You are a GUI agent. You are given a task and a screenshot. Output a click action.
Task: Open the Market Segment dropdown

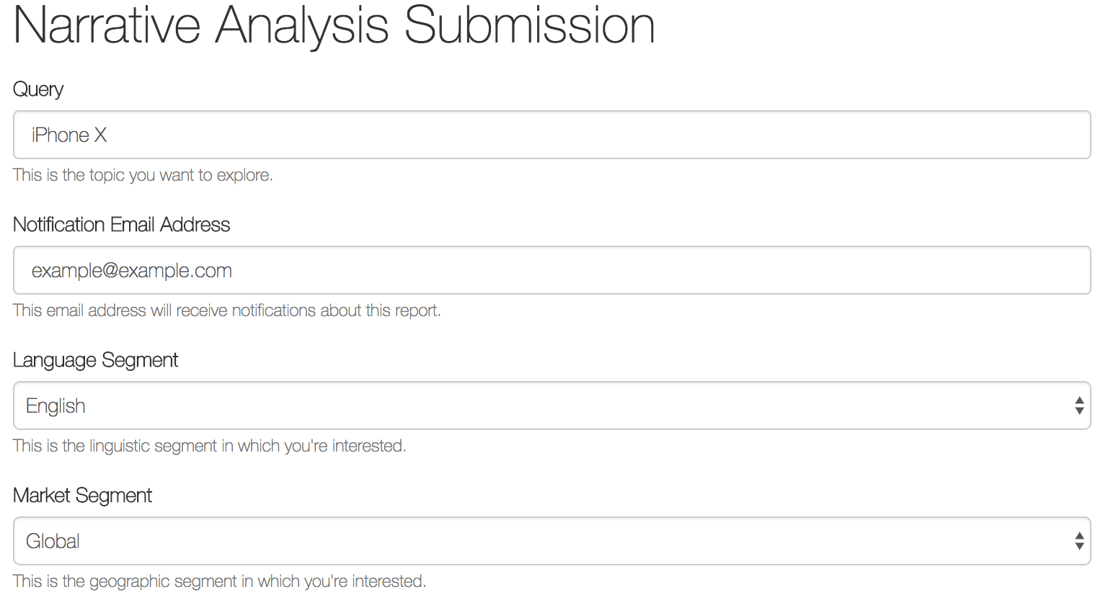click(552, 541)
